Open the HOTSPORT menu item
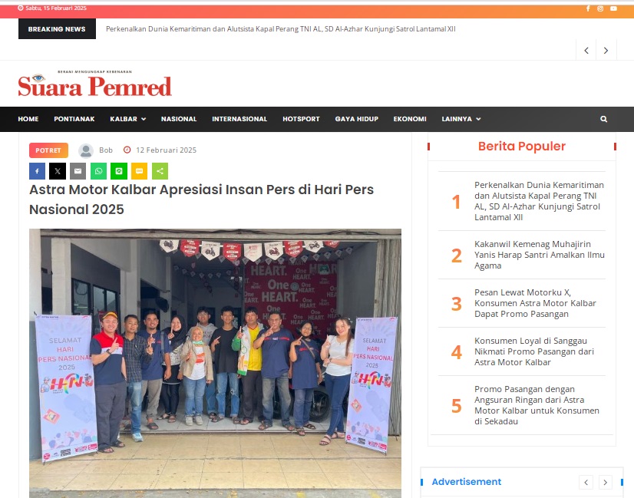 [301, 119]
